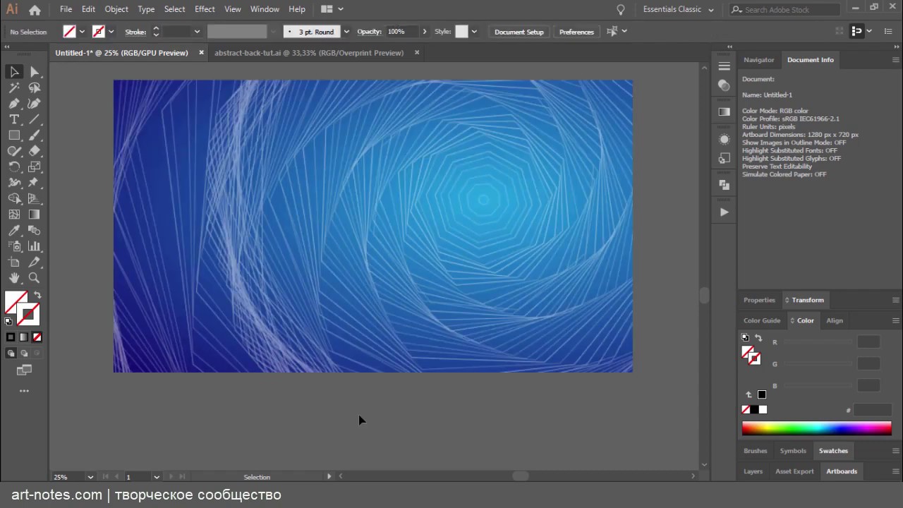Pick the Line Segment tool

pyautogui.click(x=34, y=119)
